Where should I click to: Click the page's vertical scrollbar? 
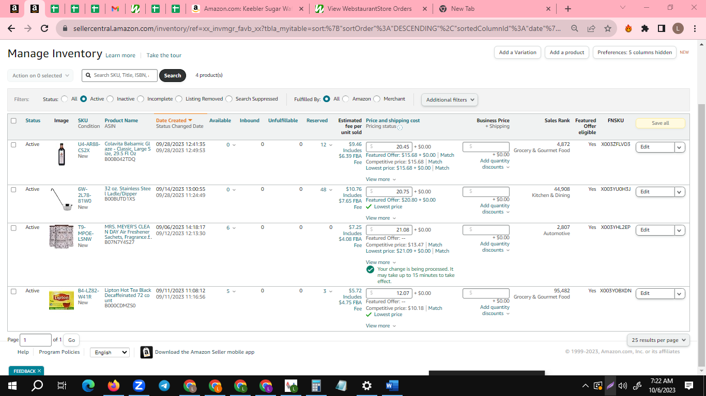(x=702, y=235)
